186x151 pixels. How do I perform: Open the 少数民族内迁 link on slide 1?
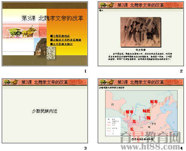(x=60, y=36)
